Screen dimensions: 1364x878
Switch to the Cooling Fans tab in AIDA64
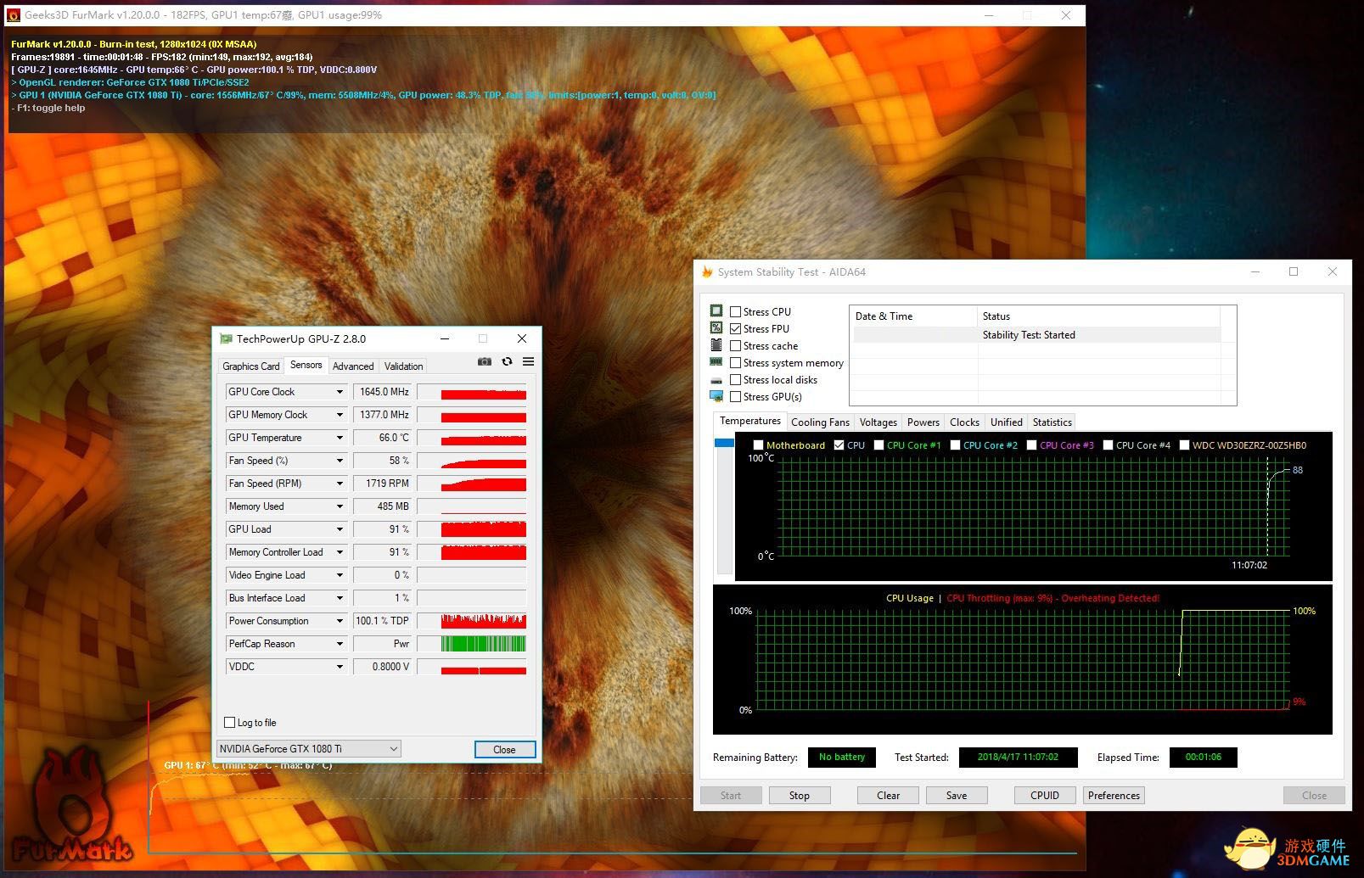point(820,422)
